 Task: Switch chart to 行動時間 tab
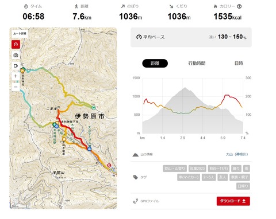(x=197, y=63)
